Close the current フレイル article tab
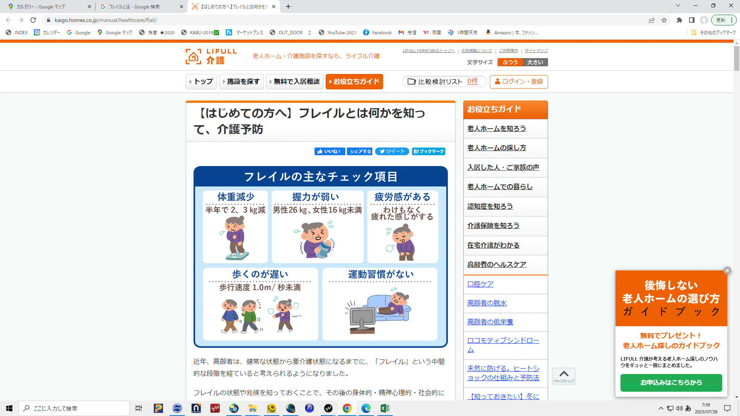740x416 pixels. click(274, 7)
